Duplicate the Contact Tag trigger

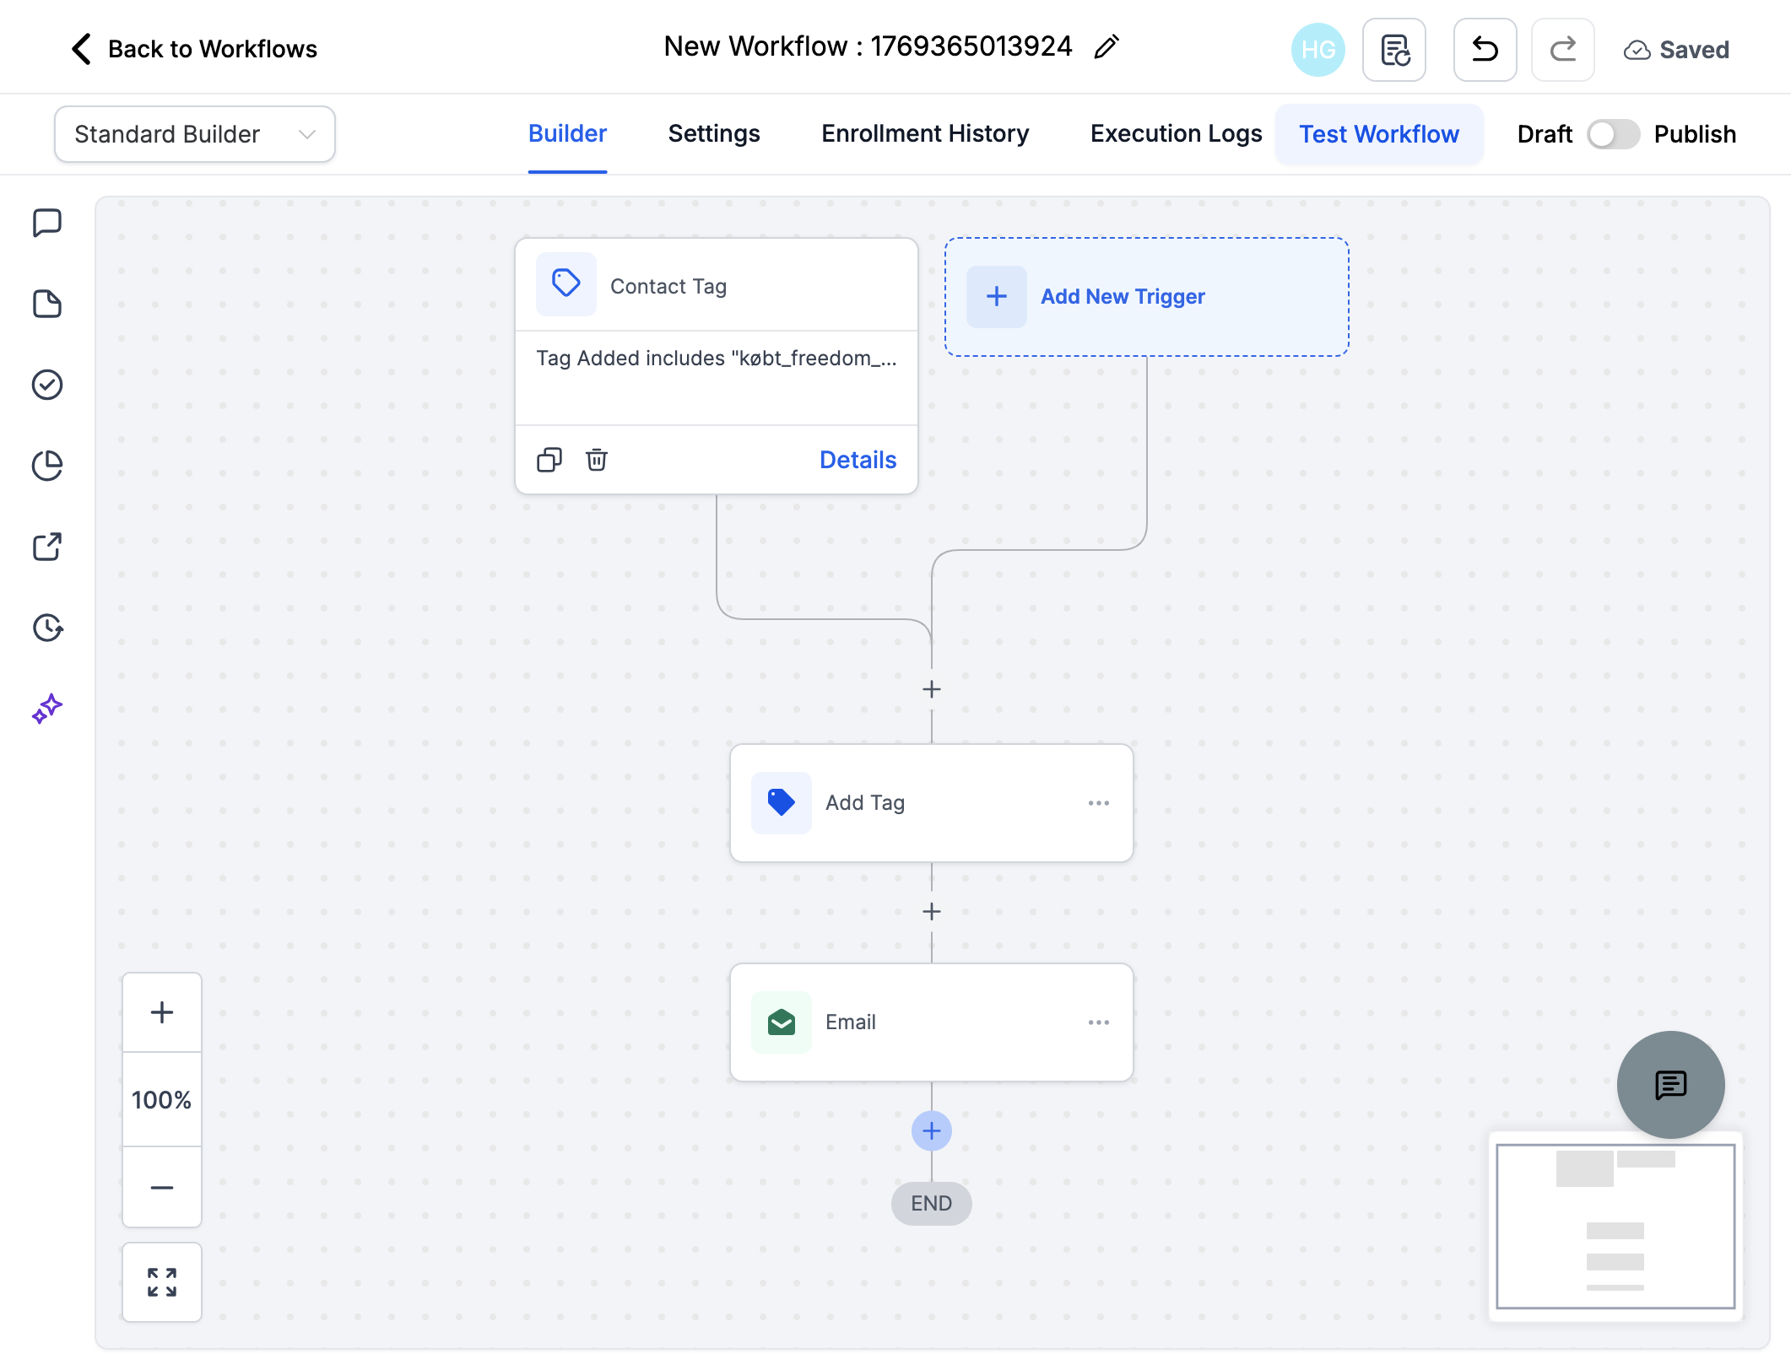point(549,460)
